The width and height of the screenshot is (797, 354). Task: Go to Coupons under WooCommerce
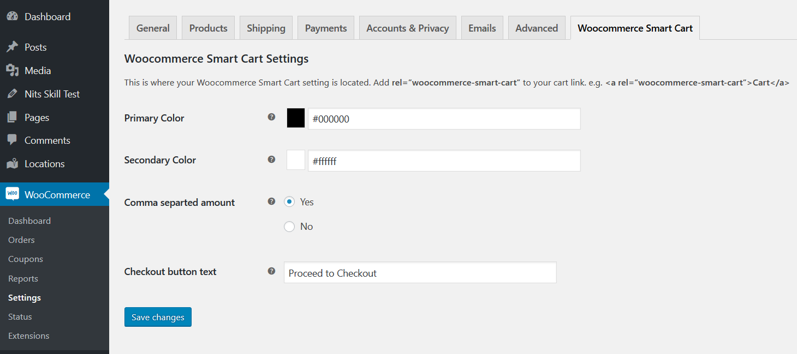tap(26, 259)
